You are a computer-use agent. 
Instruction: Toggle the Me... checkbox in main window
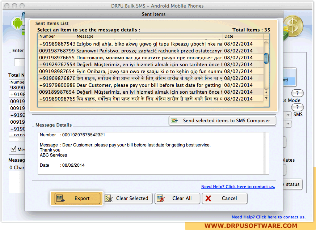pos(13,149)
